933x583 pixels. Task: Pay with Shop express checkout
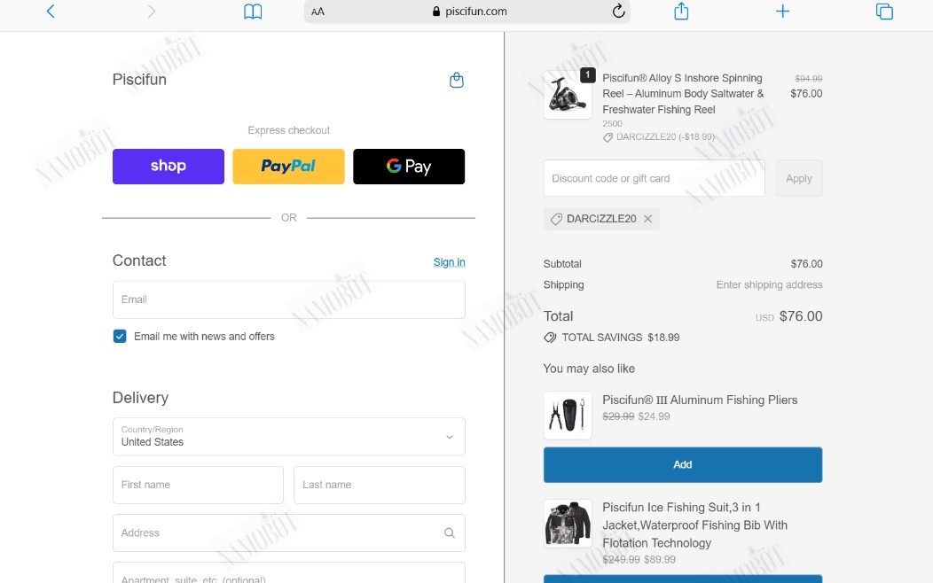pos(169,167)
